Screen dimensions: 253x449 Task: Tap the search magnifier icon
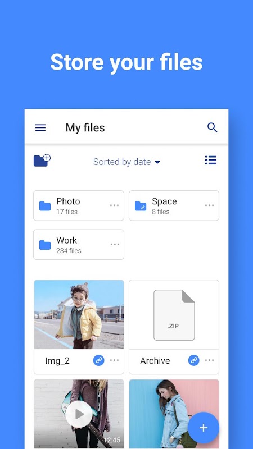(213, 127)
